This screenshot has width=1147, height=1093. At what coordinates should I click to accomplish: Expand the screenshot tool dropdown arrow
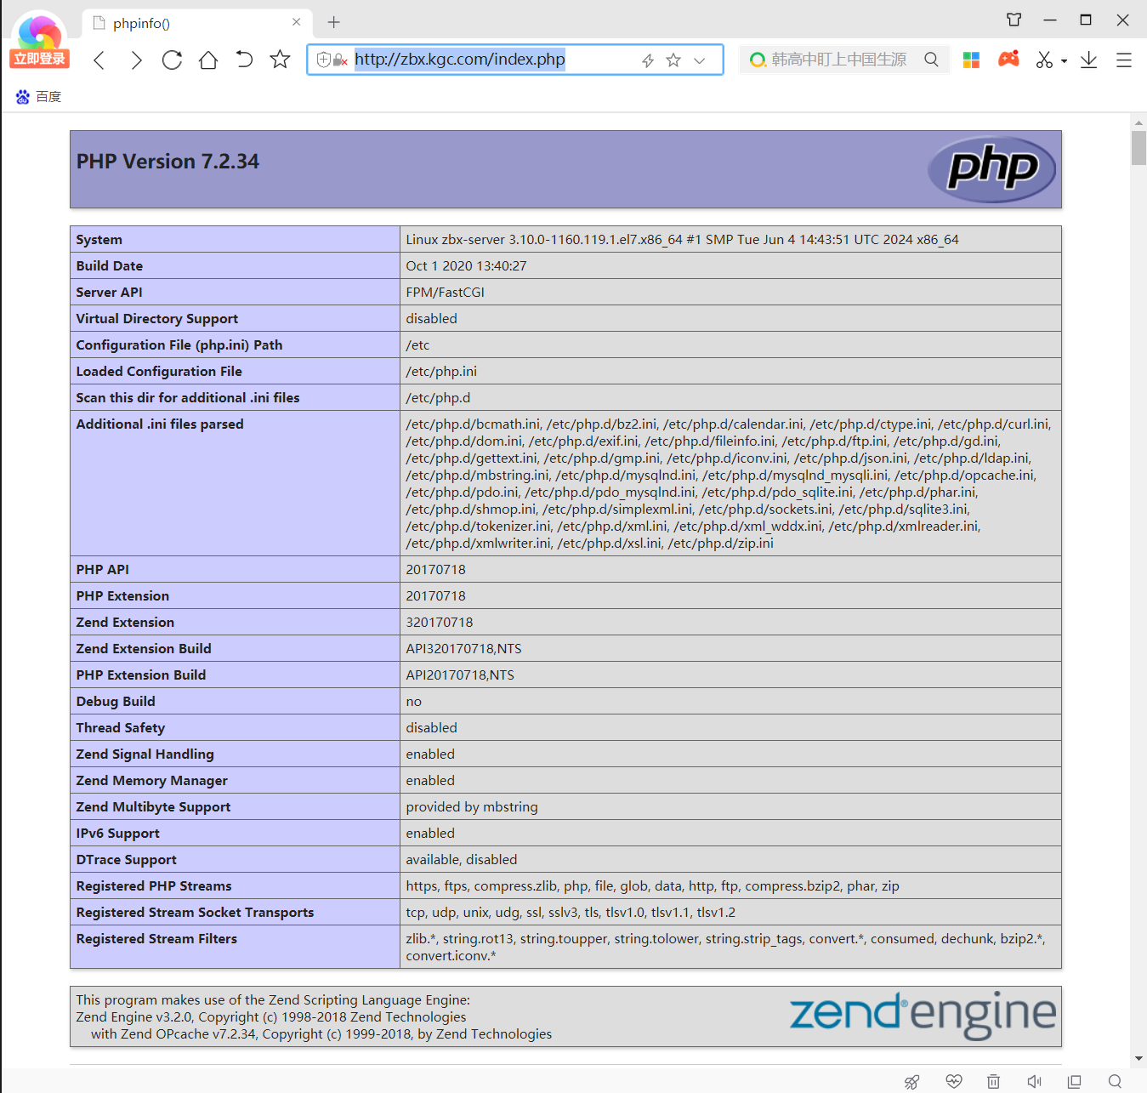(x=1064, y=61)
